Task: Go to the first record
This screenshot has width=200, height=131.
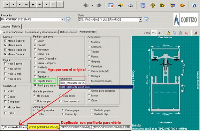Action: [7, 5]
